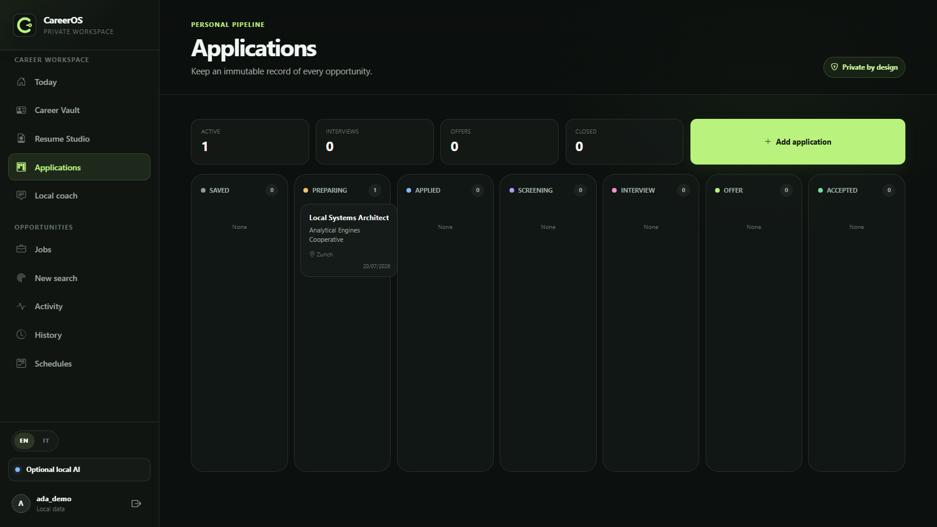Screen dimensions: 937x527
Task: Open History page
Action: click(x=79, y=334)
